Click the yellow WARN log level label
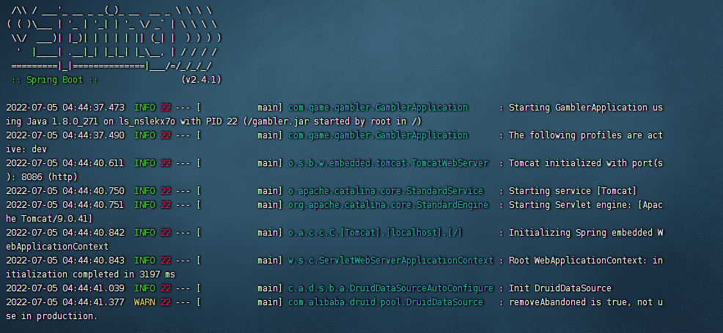The height and width of the screenshot is (333, 723). click(144, 302)
